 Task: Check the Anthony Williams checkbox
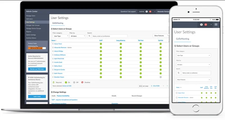pos(53,55)
